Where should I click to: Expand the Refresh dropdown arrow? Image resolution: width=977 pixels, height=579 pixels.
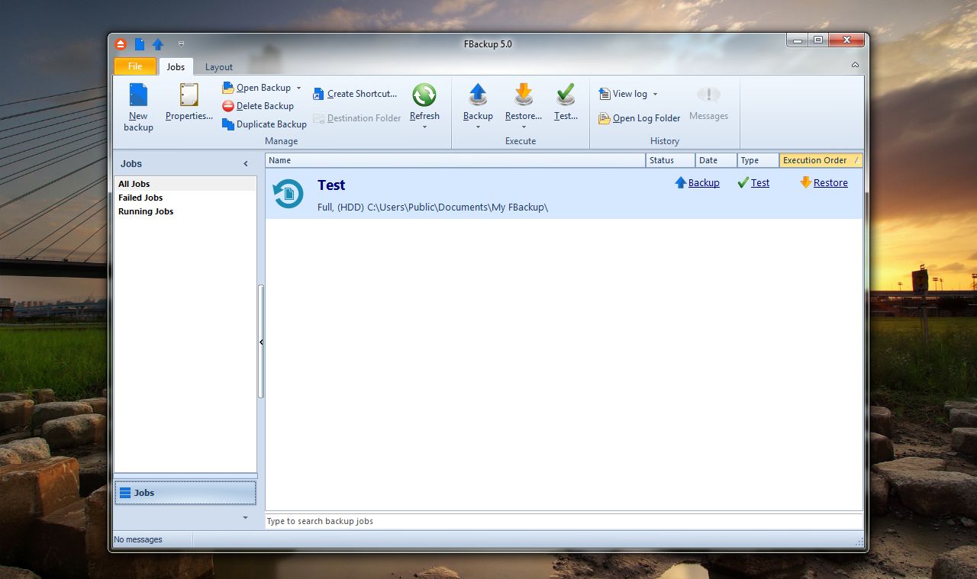pos(424,127)
